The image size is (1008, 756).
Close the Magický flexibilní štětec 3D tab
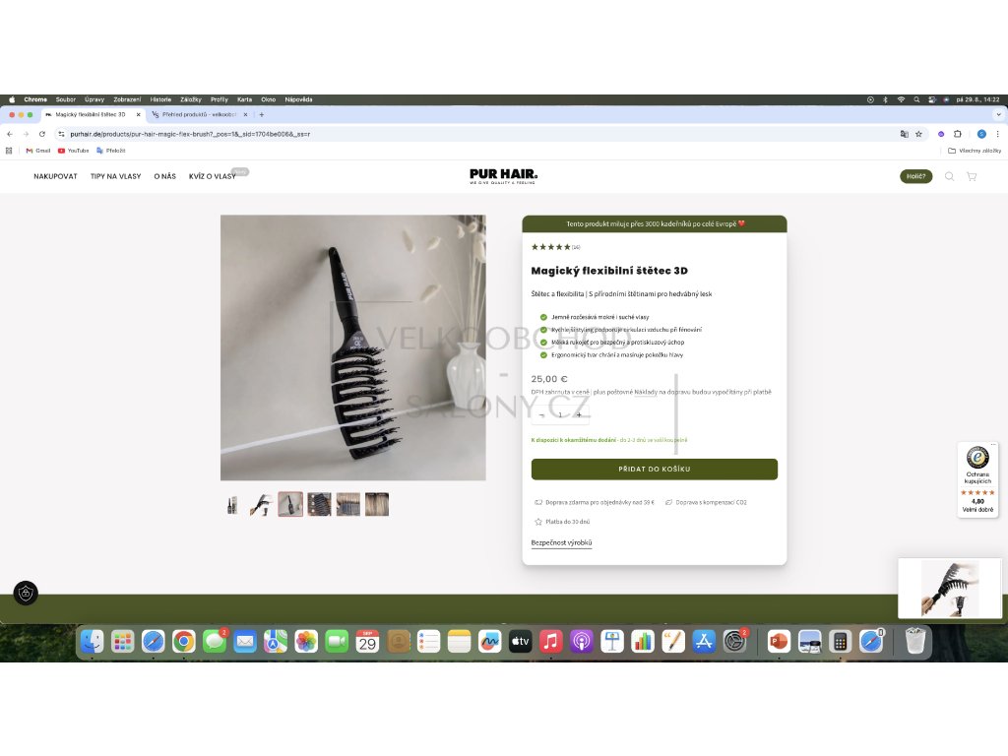(x=138, y=114)
